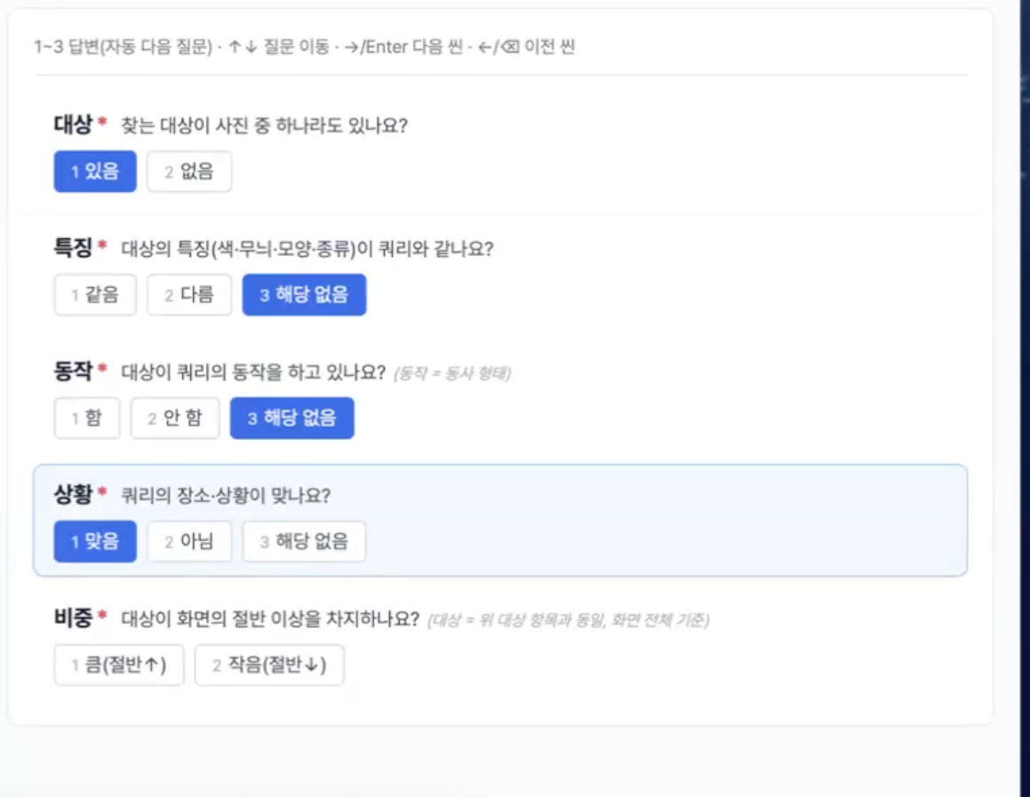Select '있음' for the 대상 question
The width and height of the screenshot is (1030, 797).
point(95,171)
